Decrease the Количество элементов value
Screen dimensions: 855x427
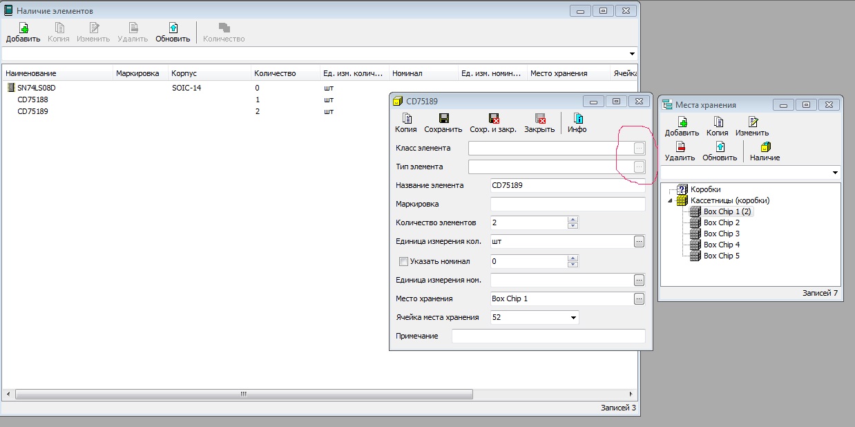click(573, 226)
